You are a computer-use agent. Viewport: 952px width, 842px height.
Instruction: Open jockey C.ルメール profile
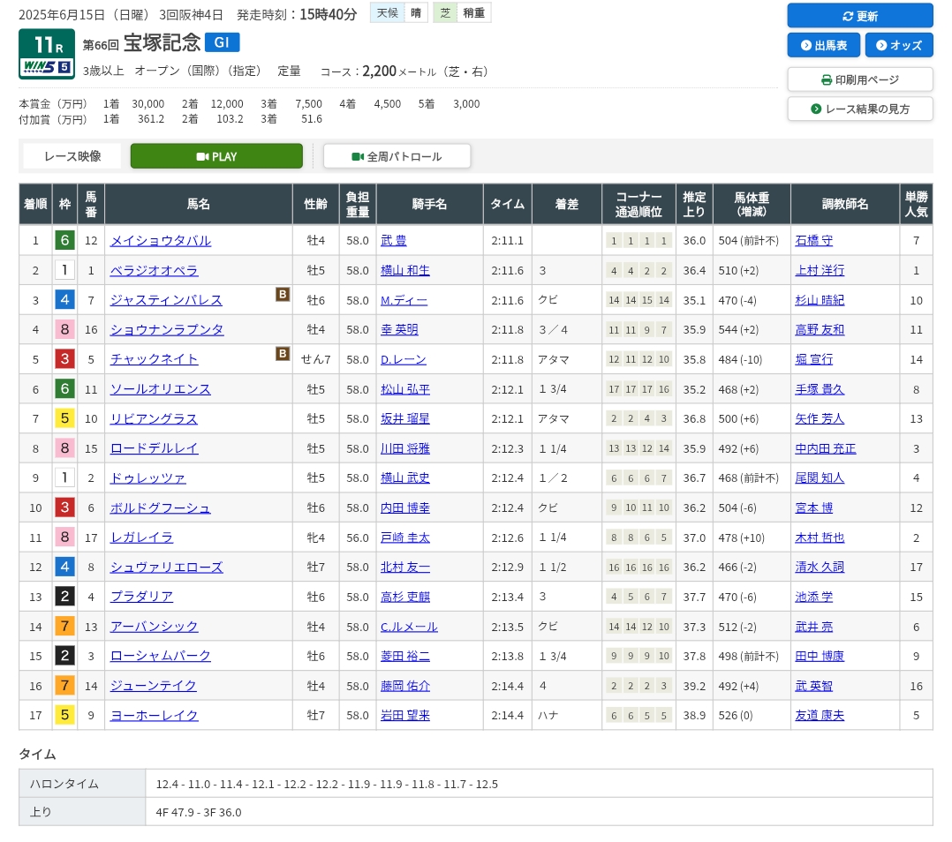(409, 627)
